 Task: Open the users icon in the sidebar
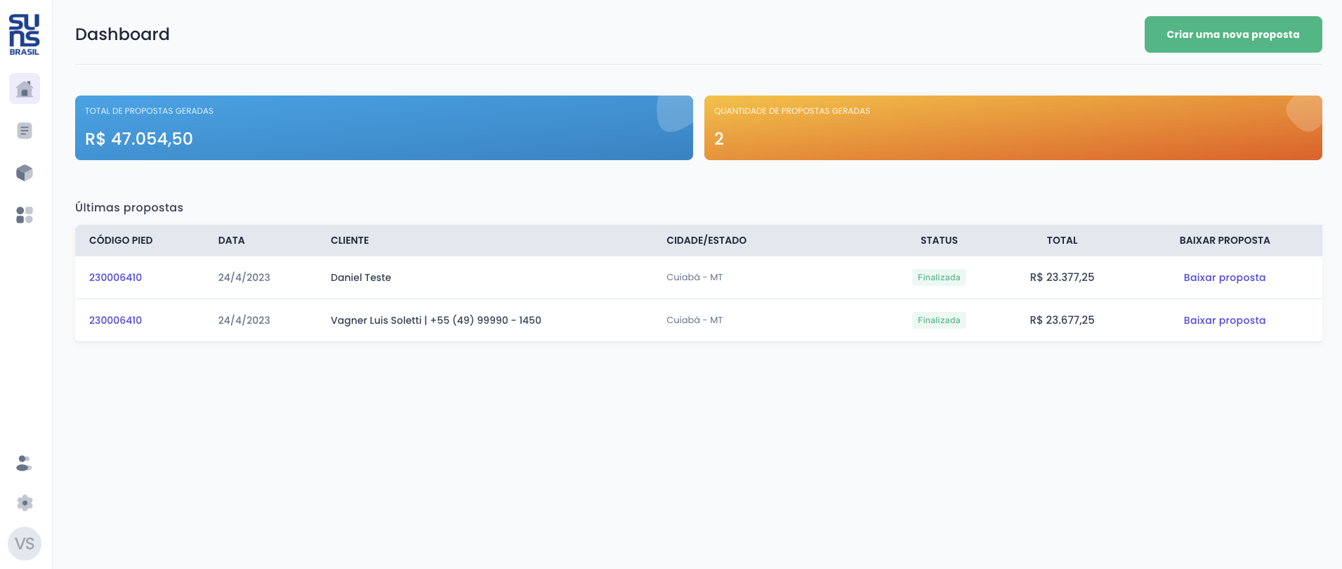coord(25,463)
